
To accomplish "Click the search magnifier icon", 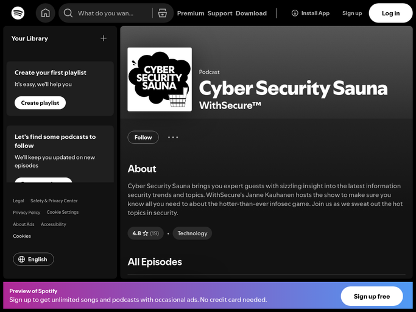I will pos(68,13).
